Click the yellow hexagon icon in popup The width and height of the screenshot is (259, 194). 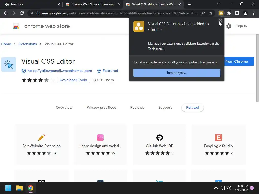click(x=139, y=26)
